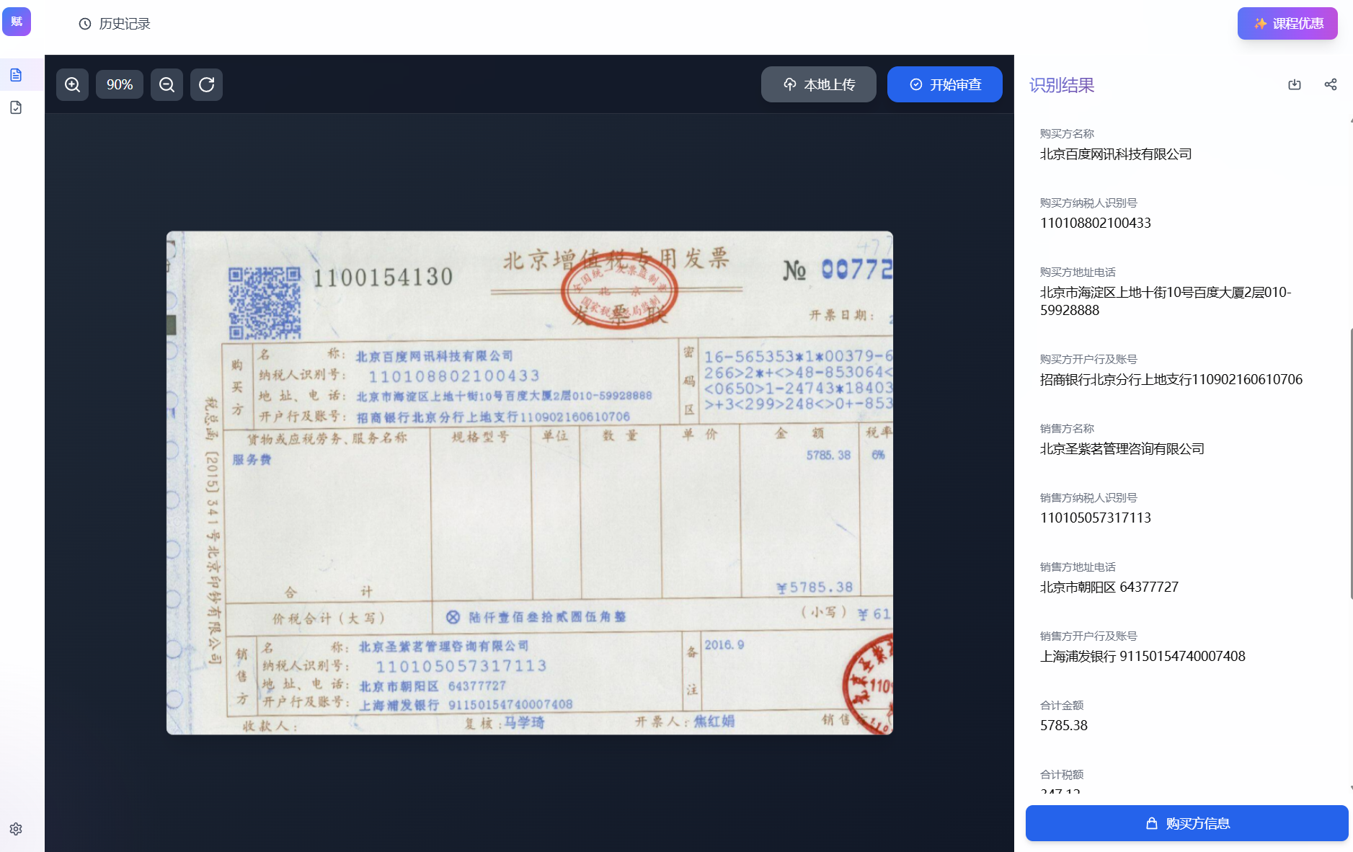Image resolution: width=1353 pixels, height=852 pixels.
Task: Select total amount 5785.38 value
Action: pos(1064,726)
